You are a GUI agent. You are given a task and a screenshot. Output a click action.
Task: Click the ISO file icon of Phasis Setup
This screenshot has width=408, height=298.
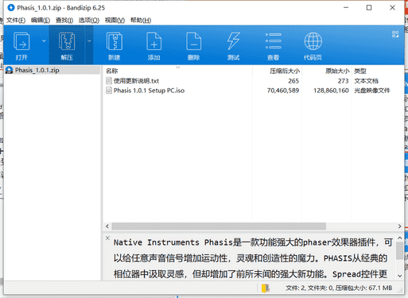(109, 91)
